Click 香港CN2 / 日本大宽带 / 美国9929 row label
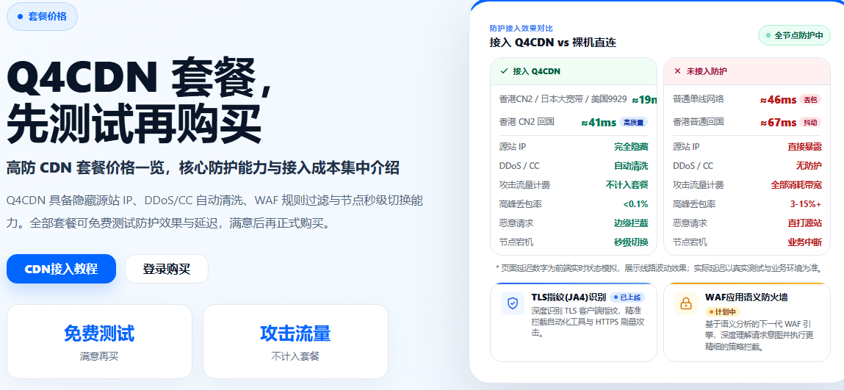Screen dimensions: 844x390 (x=563, y=99)
